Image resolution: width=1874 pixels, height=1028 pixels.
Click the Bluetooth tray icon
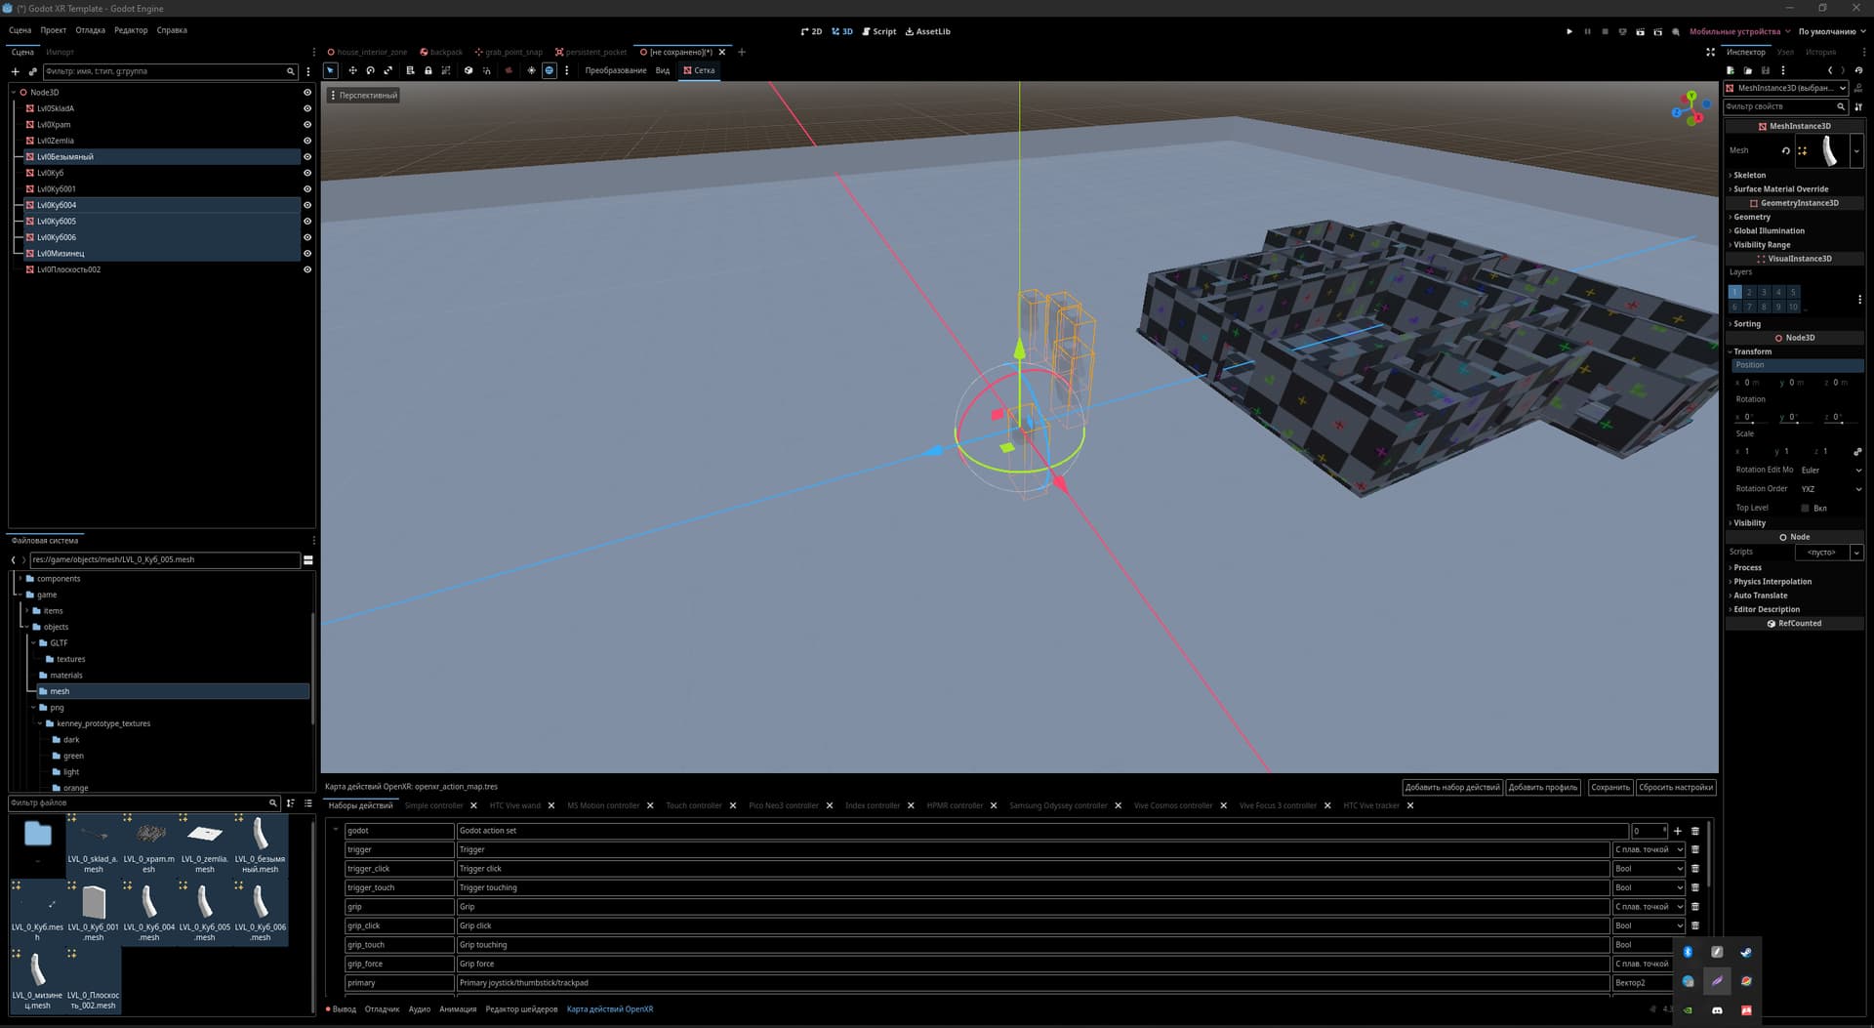click(1688, 952)
